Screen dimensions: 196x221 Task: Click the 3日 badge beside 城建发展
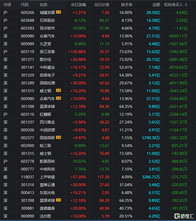click(58, 12)
